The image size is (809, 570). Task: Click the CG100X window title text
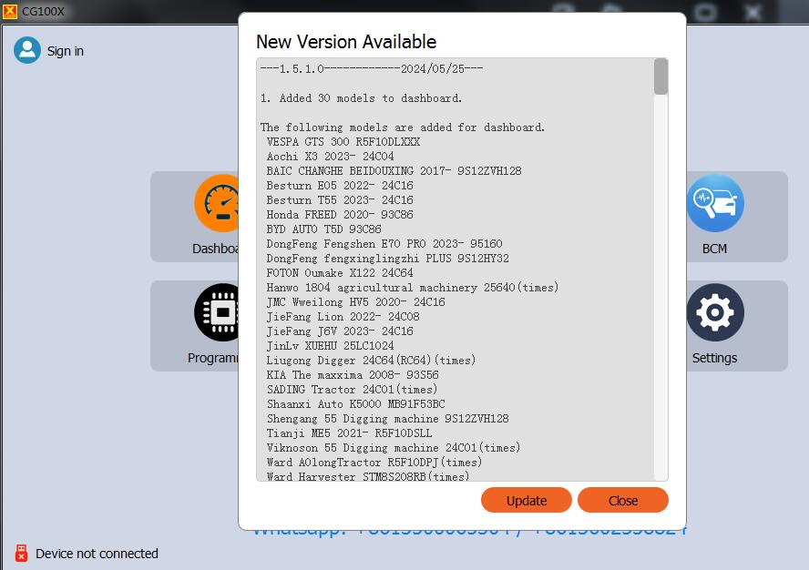click(x=43, y=11)
